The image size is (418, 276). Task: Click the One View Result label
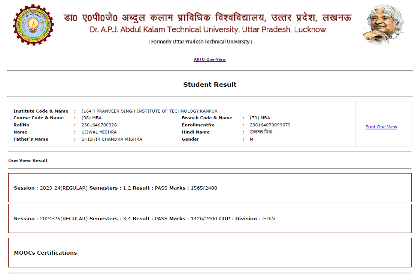click(x=28, y=160)
